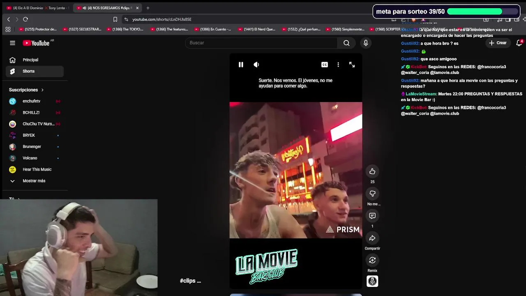Remix this Short
Screen dimensions: 526x296
pyautogui.click(x=372, y=260)
